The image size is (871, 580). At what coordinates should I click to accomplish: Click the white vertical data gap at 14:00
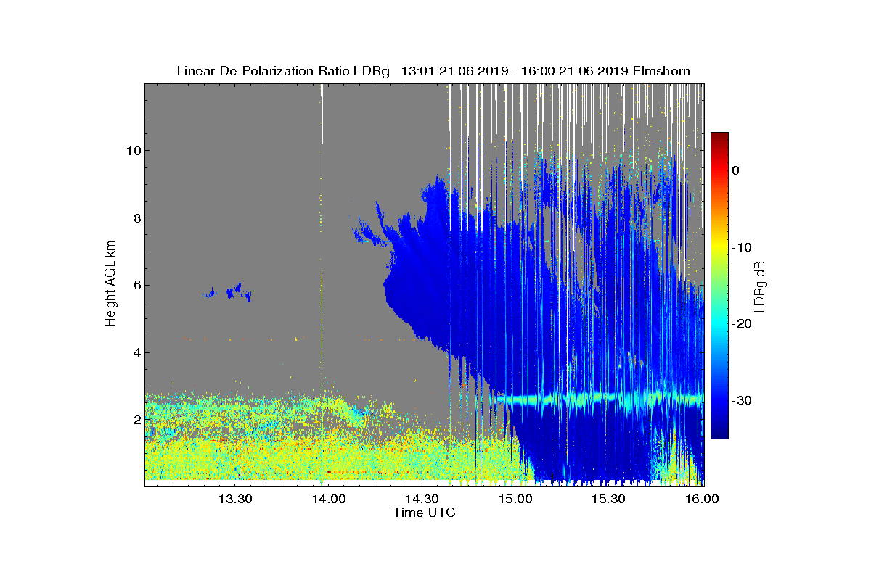(322, 157)
